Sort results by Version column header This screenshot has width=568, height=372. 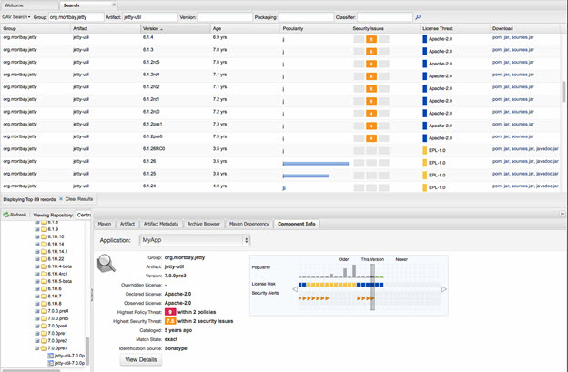[x=176, y=28]
